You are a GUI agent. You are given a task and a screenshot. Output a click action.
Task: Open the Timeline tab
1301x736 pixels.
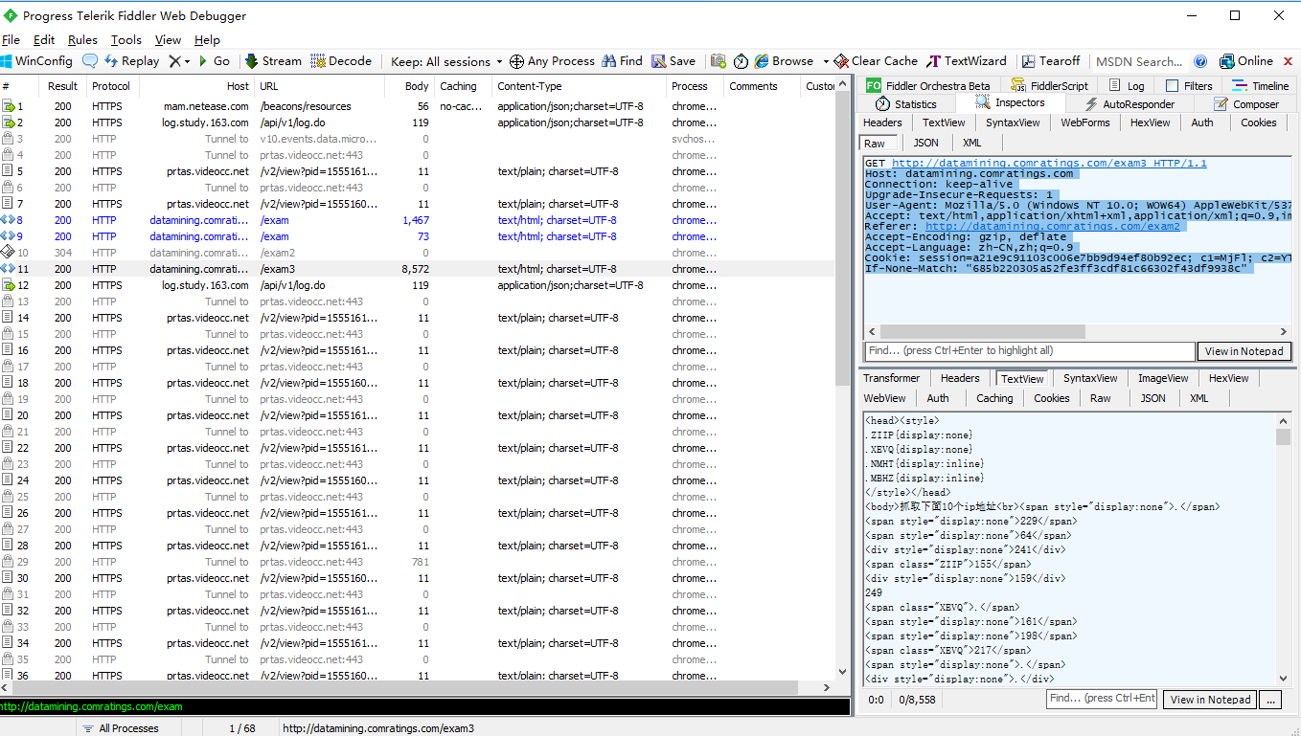point(1260,85)
